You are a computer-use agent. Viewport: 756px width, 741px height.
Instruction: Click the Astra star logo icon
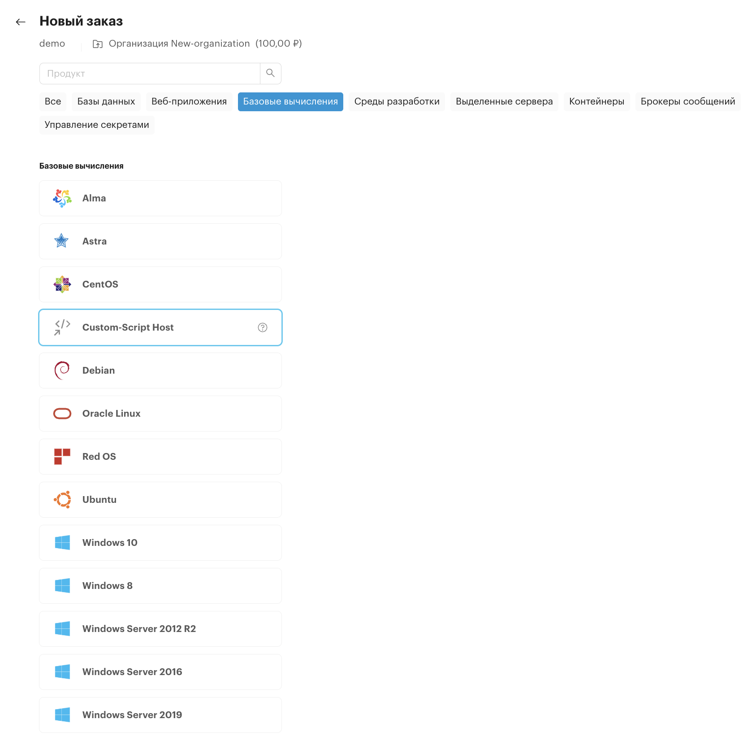pyautogui.click(x=61, y=241)
